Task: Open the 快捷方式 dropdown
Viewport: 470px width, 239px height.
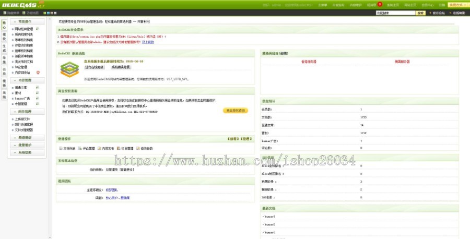Action: coord(458,5)
